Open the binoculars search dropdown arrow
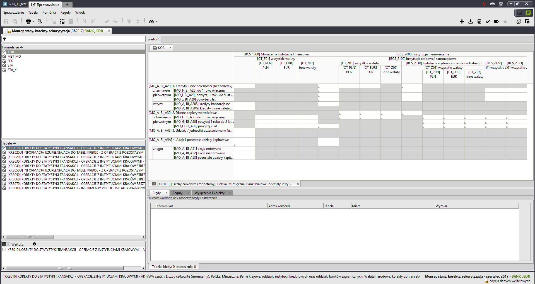 coord(156,21)
